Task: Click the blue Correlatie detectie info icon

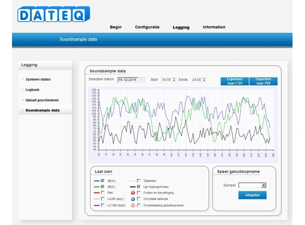Action: click(x=132, y=199)
